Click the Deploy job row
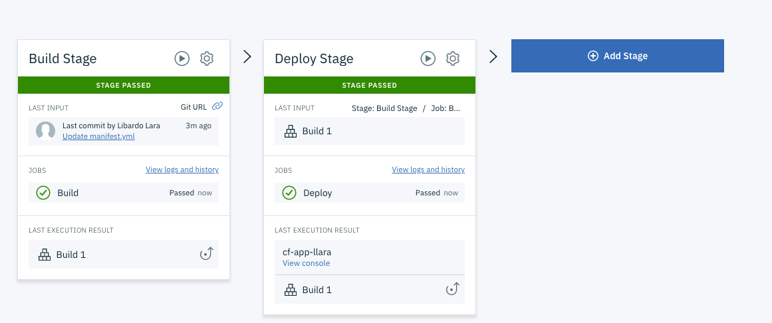Screen dimensions: 772x323 370,193
